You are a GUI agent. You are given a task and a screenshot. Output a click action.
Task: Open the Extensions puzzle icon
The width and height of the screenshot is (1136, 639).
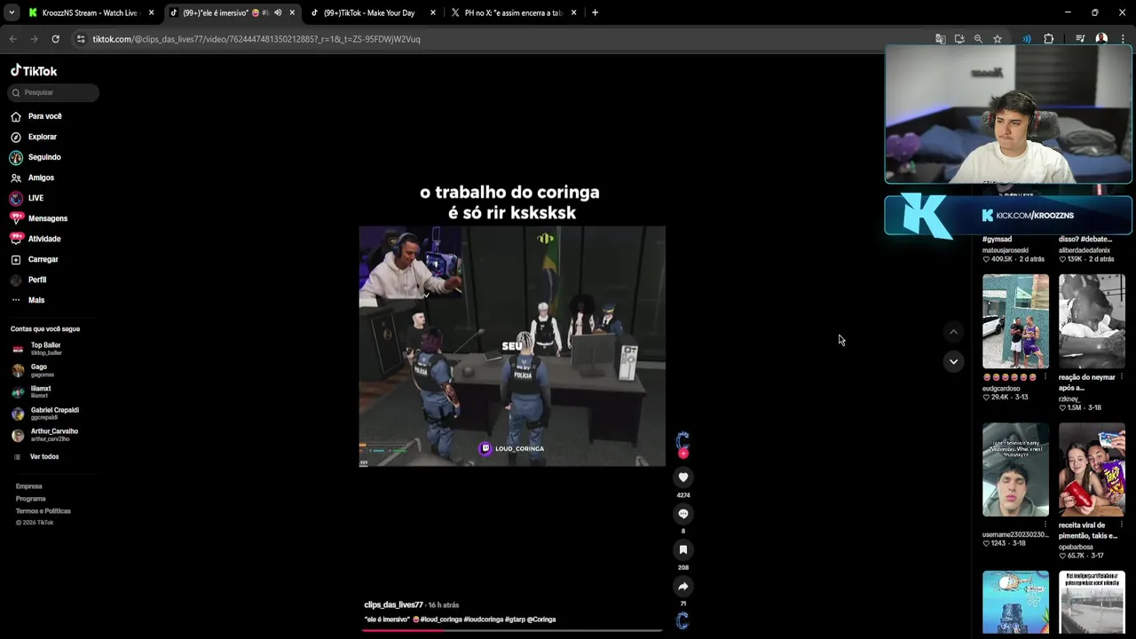(x=1048, y=39)
